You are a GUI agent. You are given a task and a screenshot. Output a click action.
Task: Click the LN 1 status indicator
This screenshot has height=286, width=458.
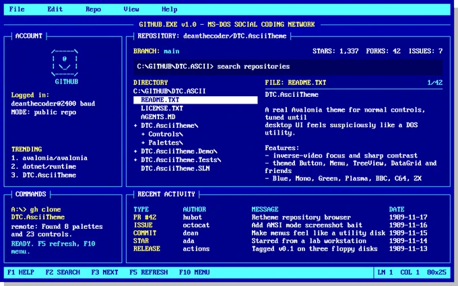tap(385, 273)
